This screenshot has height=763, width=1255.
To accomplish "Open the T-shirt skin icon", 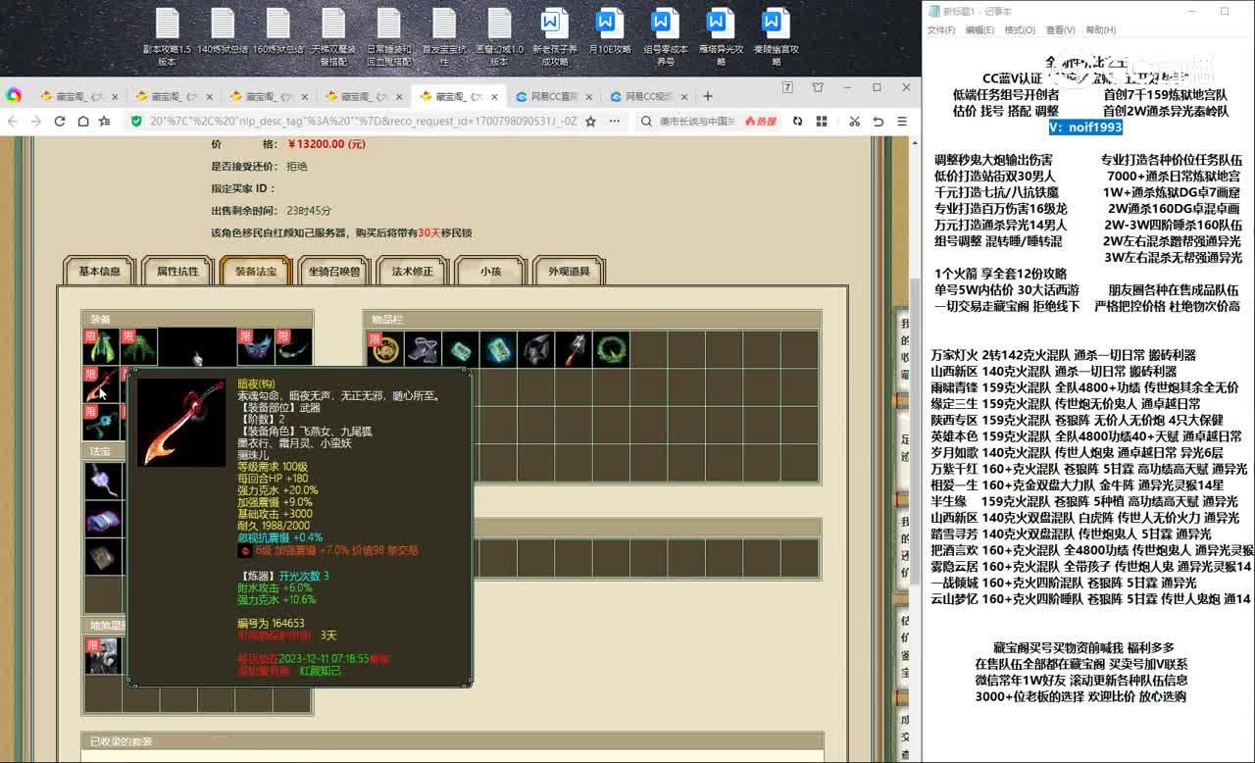I will tap(818, 87).
